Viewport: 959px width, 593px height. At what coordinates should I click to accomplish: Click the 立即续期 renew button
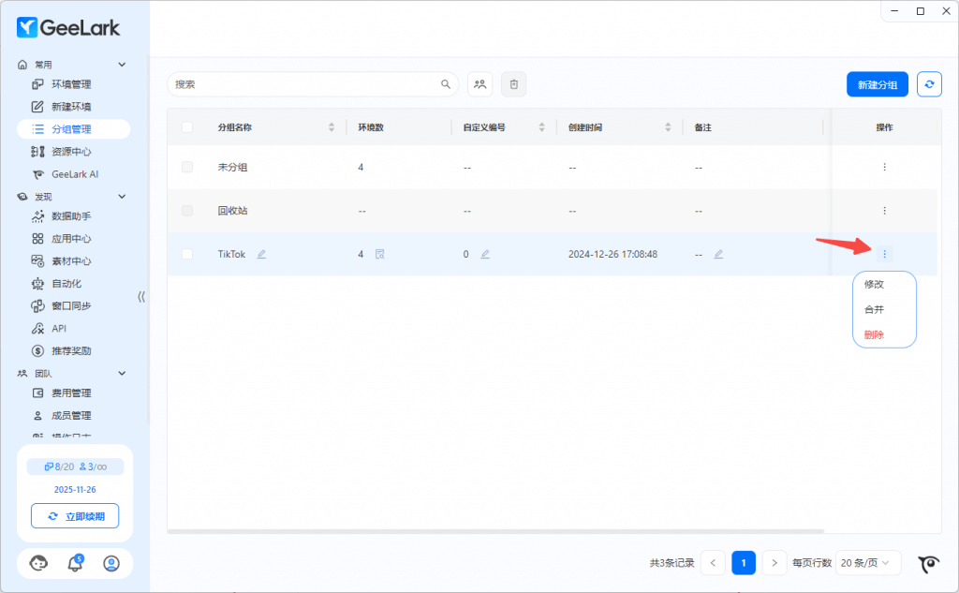tap(75, 516)
